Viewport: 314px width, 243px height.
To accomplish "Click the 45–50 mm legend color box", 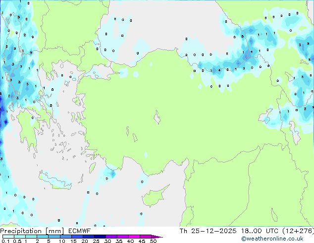I will click(146, 237).
